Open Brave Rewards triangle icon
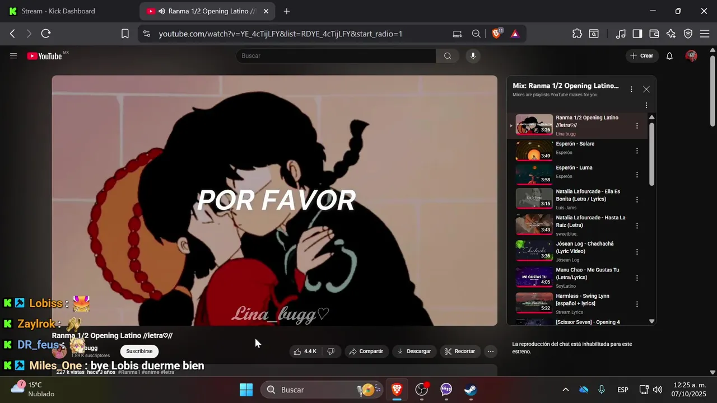Screen dimensions: 717x403 pos(515,34)
